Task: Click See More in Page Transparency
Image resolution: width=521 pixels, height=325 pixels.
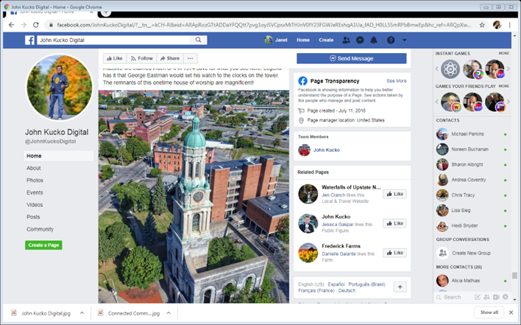Action: (397, 81)
